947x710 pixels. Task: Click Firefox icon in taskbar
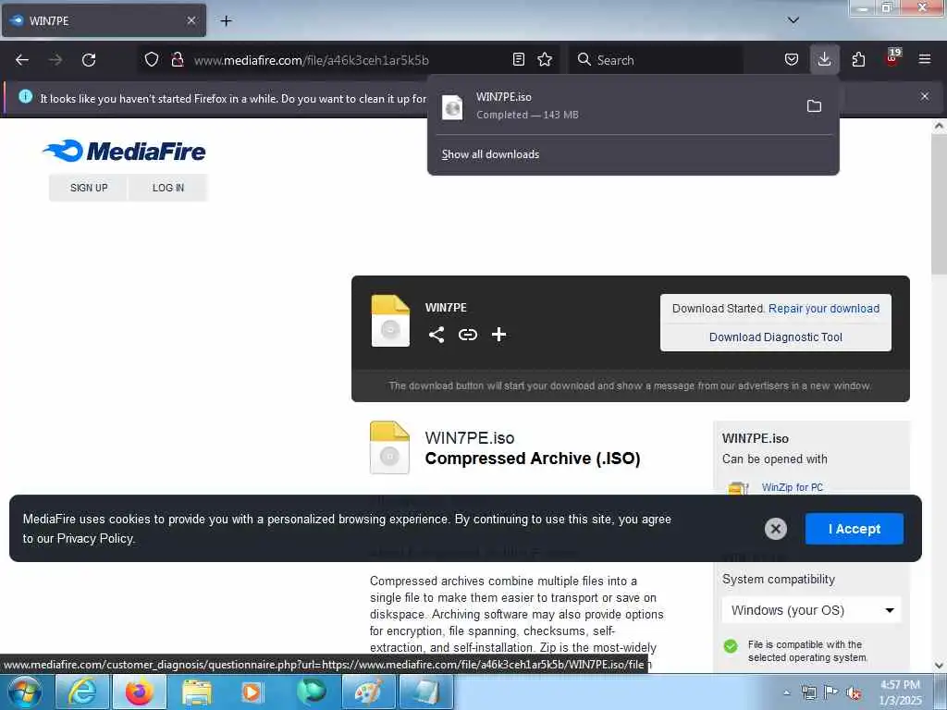(139, 692)
